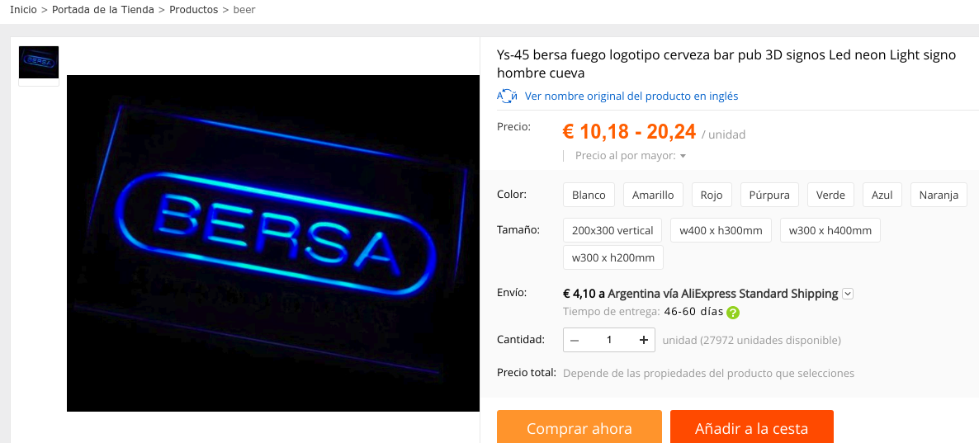
Task: Click Añadir a la cesta button
Action: pyautogui.click(x=752, y=427)
